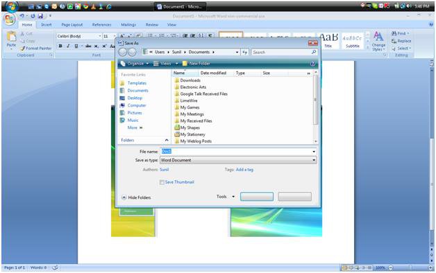Screen dimensions: 436x273
Task: Click the Document1 taskbar button
Action: [181, 6]
